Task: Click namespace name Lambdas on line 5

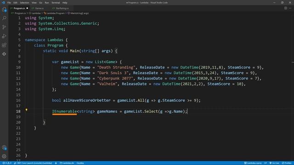Action: coord(55,40)
